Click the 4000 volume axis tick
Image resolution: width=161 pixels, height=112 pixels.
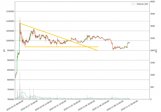pyautogui.click(x=153, y=2)
